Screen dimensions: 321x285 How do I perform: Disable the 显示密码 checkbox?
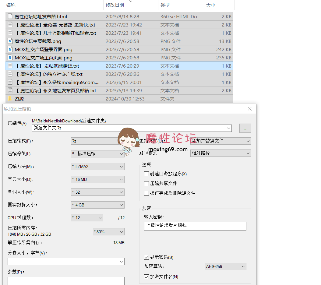(x=146, y=257)
